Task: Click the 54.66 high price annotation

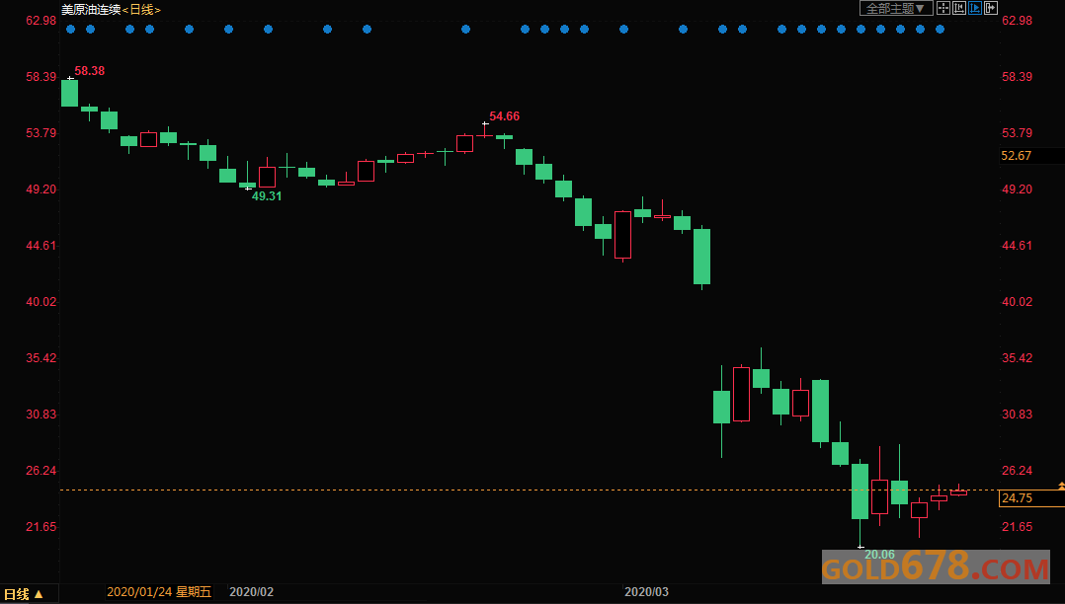Action: (x=504, y=116)
